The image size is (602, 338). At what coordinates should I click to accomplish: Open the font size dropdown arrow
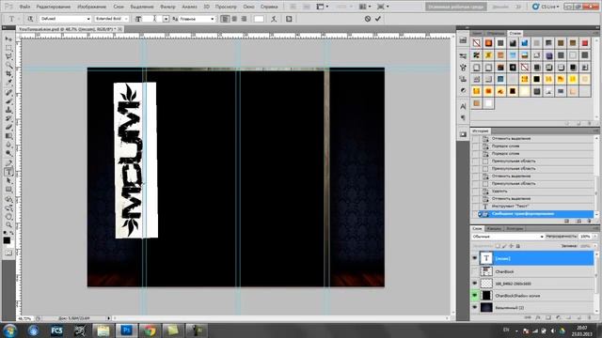166,19
